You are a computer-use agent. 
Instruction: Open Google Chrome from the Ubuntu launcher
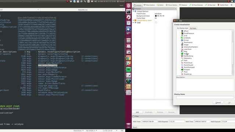129,58
